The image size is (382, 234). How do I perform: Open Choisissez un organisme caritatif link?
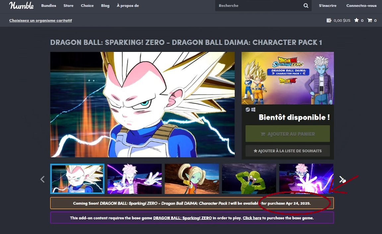pos(40,20)
